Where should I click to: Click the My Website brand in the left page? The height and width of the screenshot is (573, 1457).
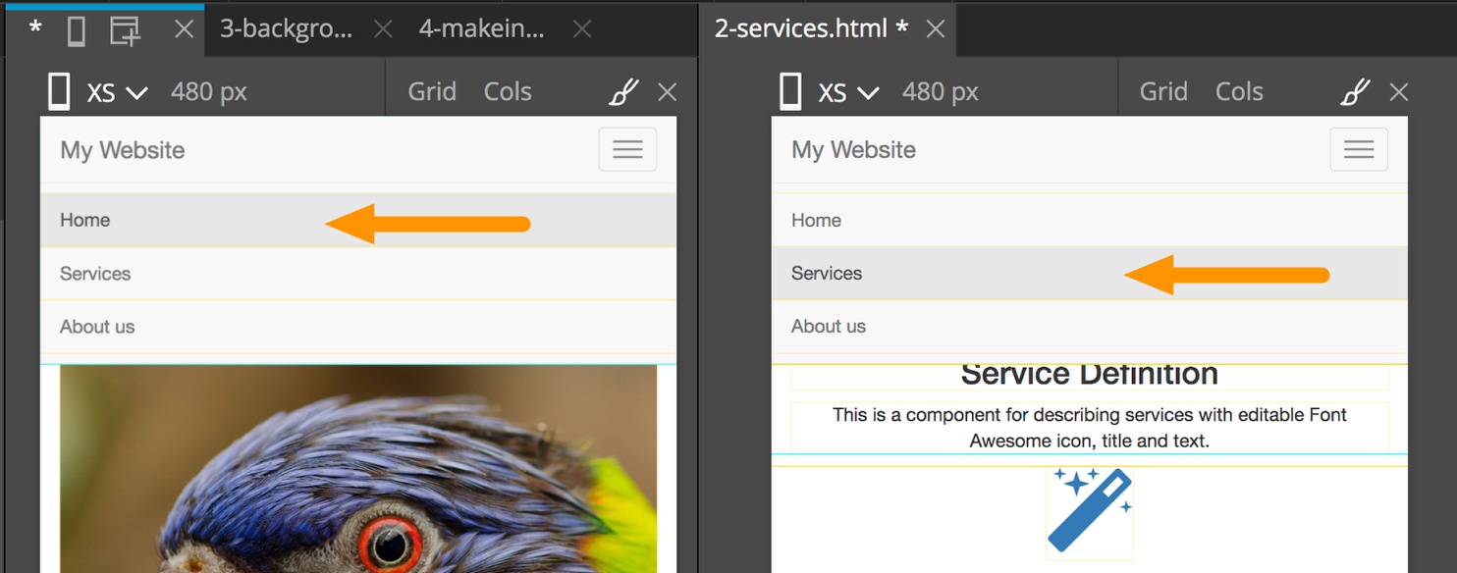(123, 150)
